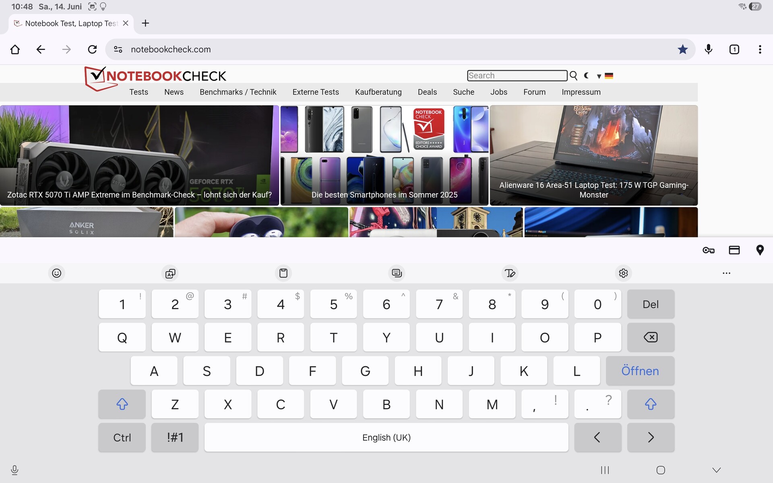The width and height of the screenshot is (773, 483).
Task: Open the Kaufberatung menu item
Action: [x=378, y=92]
